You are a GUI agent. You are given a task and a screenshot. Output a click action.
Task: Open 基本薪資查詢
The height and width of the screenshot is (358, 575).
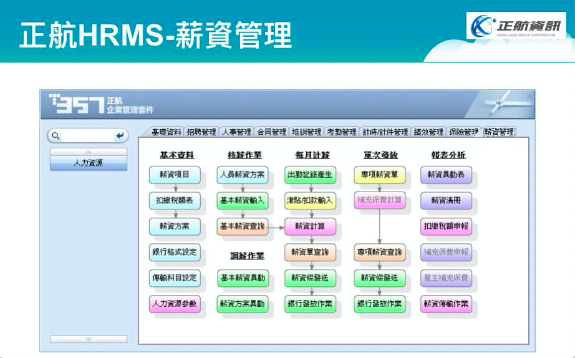point(243,226)
